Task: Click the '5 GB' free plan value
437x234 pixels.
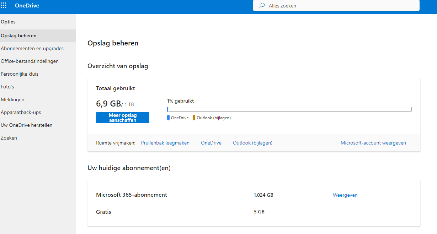Action: (259, 212)
